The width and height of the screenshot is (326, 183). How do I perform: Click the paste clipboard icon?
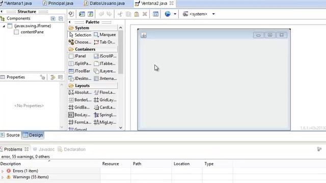[137, 14]
